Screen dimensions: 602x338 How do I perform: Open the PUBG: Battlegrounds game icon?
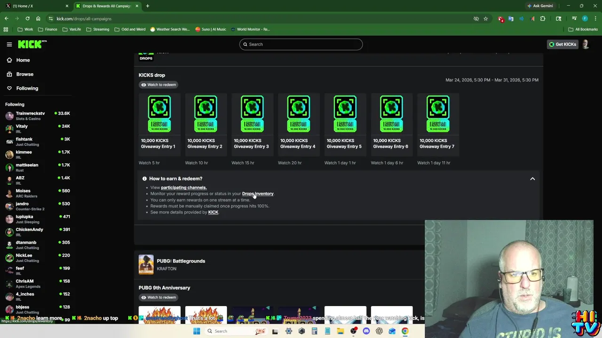pos(146,264)
